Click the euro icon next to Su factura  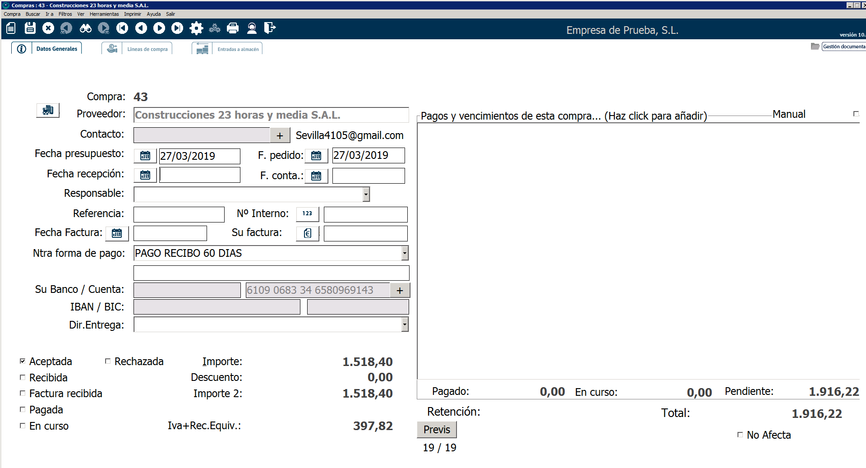(308, 233)
